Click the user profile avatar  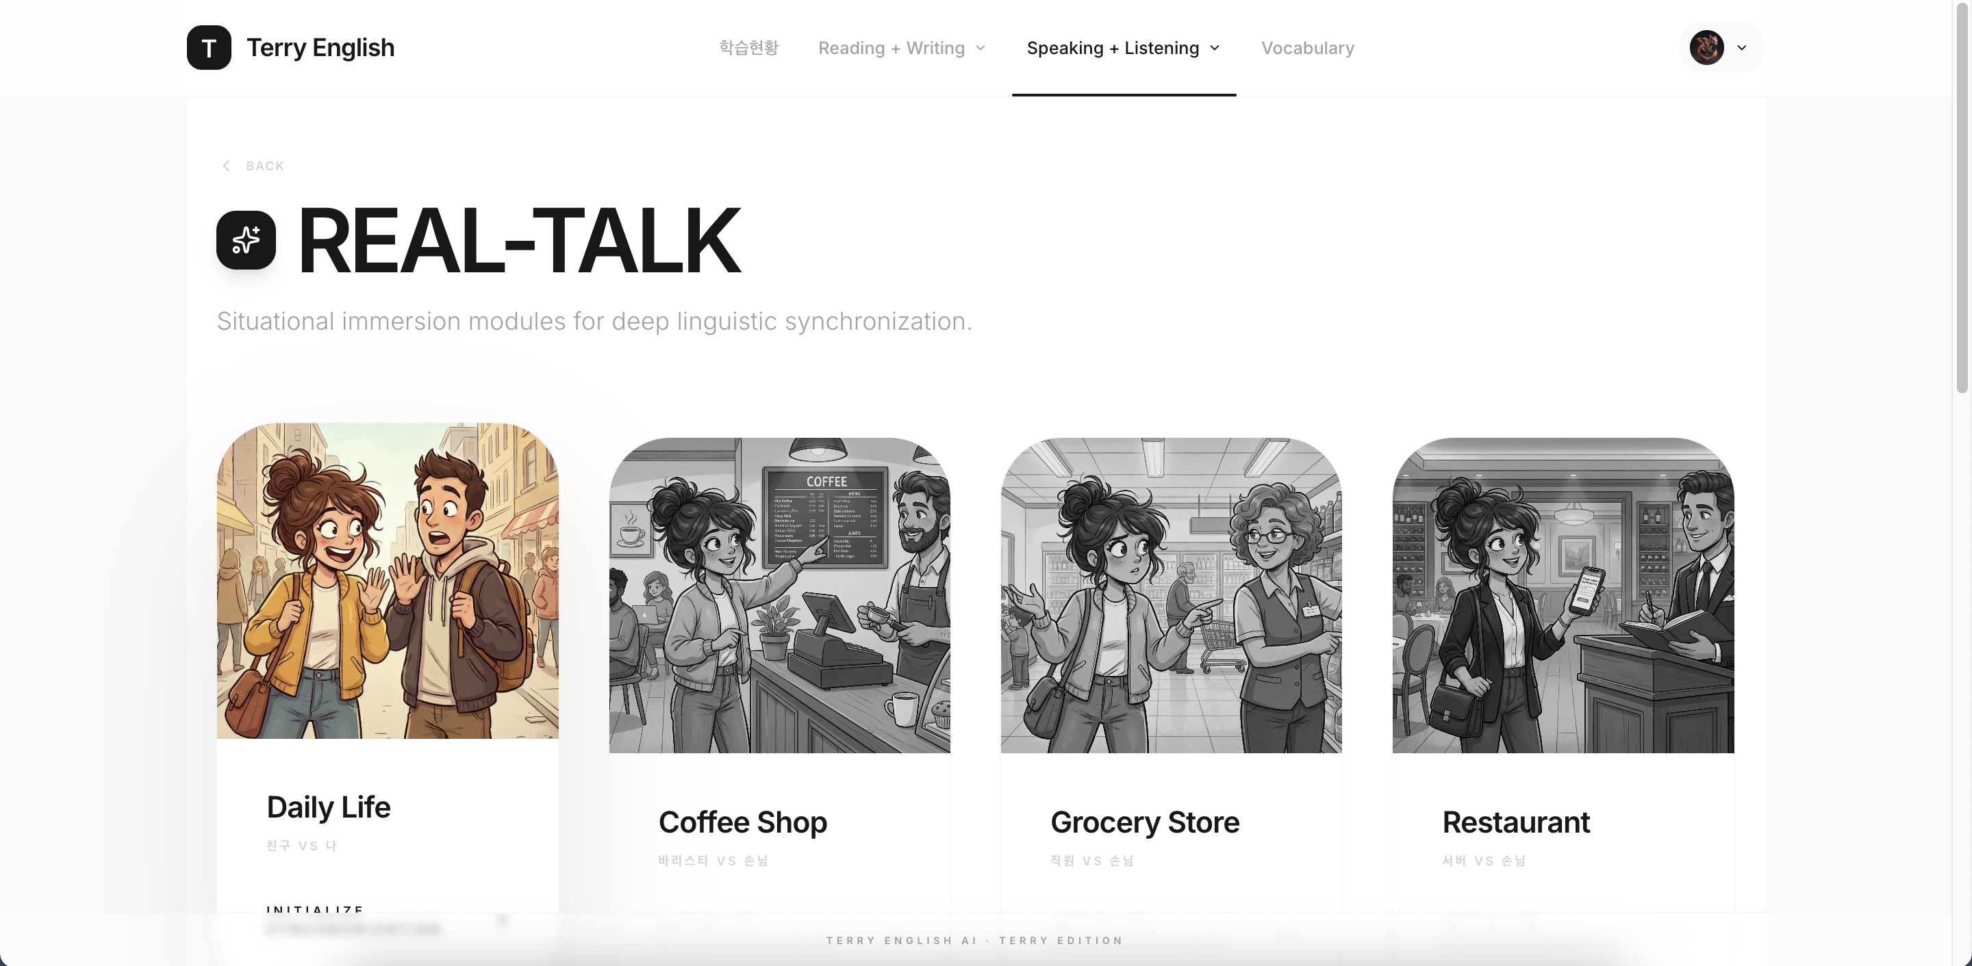pyautogui.click(x=1706, y=47)
